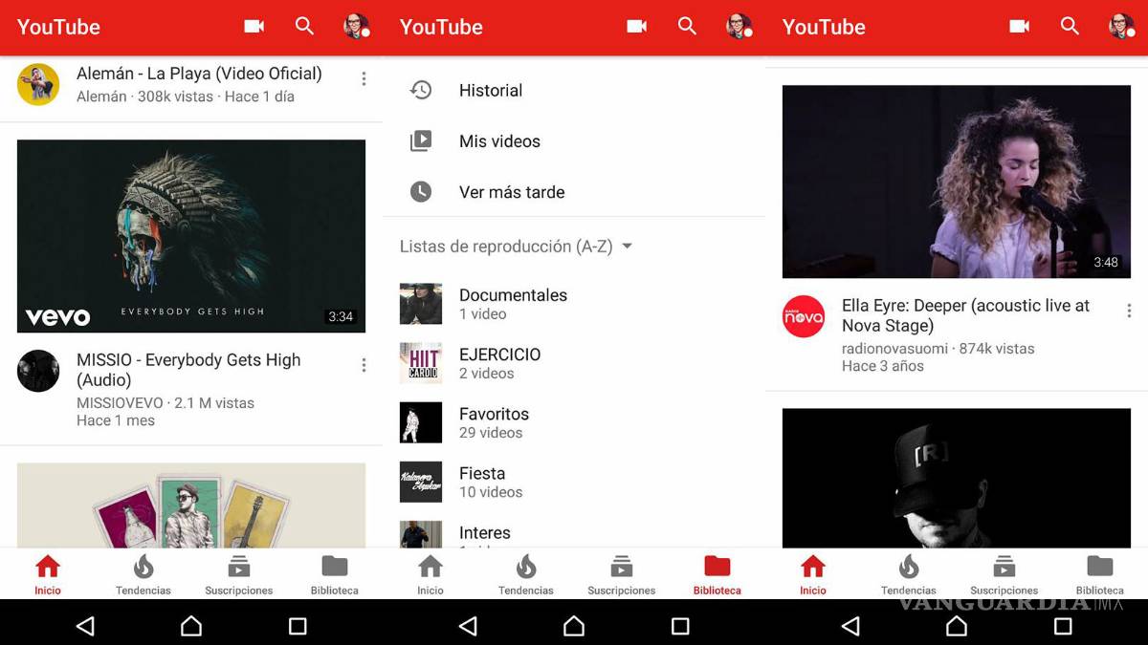Image resolution: width=1148 pixels, height=645 pixels.
Task: Select the red highlighted Biblioteca folder icon
Action: 717,567
